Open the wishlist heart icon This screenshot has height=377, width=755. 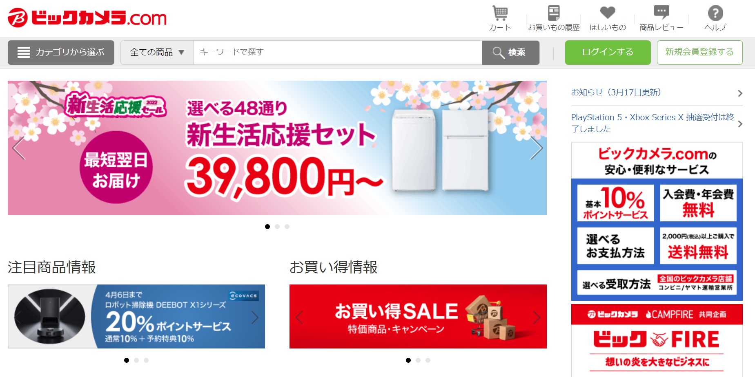(x=608, y=13)
